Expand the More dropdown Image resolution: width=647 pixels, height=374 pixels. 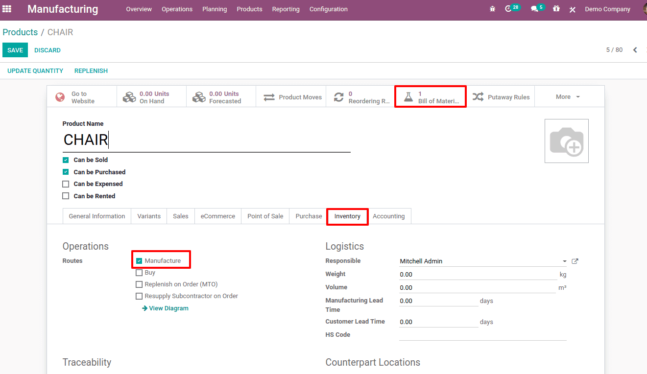568,97
